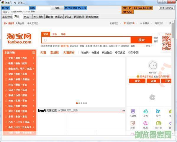Click the 充话费 phone recharge icon
Screen dimensions: 177x142
pos(133,111)
